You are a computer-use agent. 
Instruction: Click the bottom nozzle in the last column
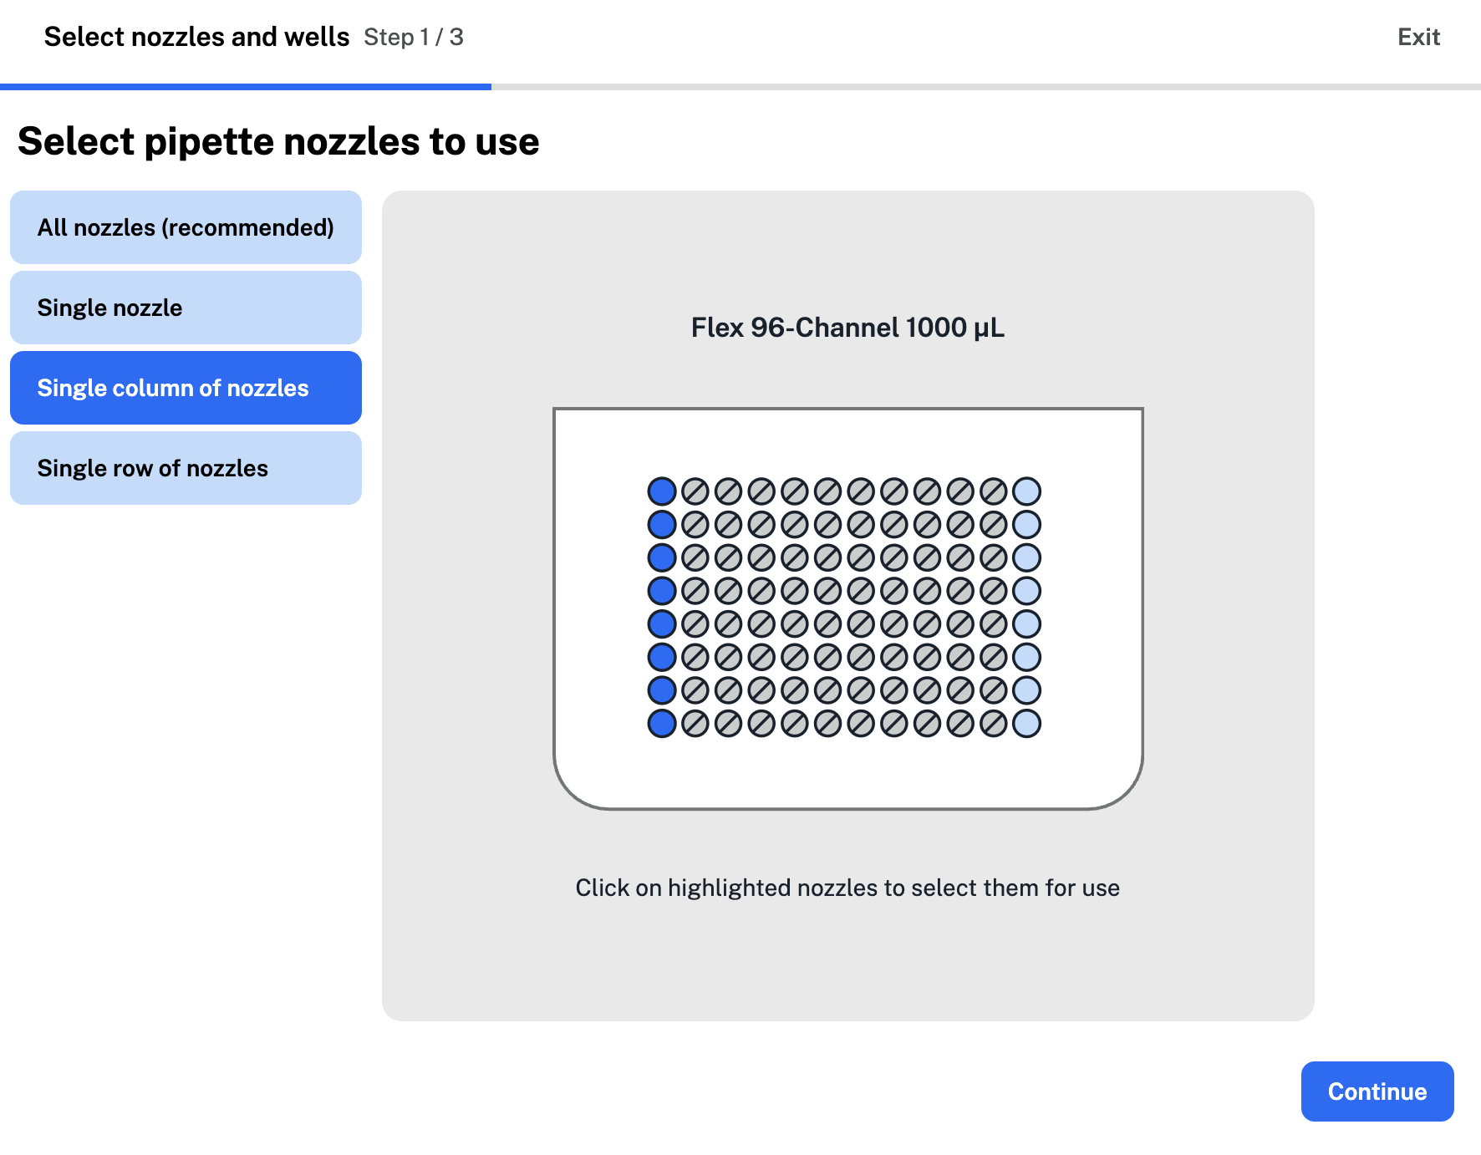coord(1026,724)
